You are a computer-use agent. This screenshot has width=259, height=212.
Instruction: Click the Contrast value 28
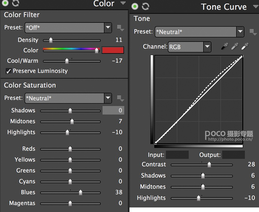[252, 164]
